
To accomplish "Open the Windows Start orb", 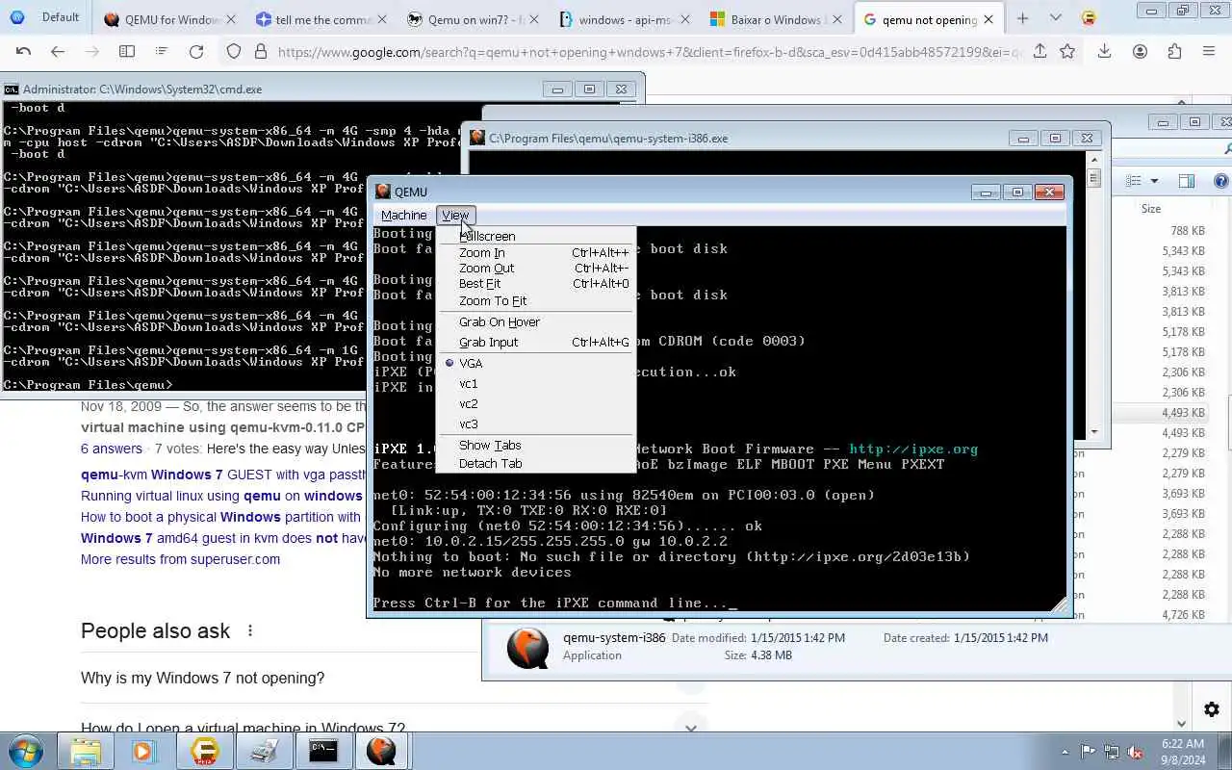I will 26,751.
